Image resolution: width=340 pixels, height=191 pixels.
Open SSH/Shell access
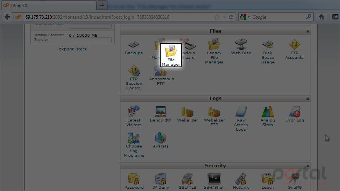214,181
